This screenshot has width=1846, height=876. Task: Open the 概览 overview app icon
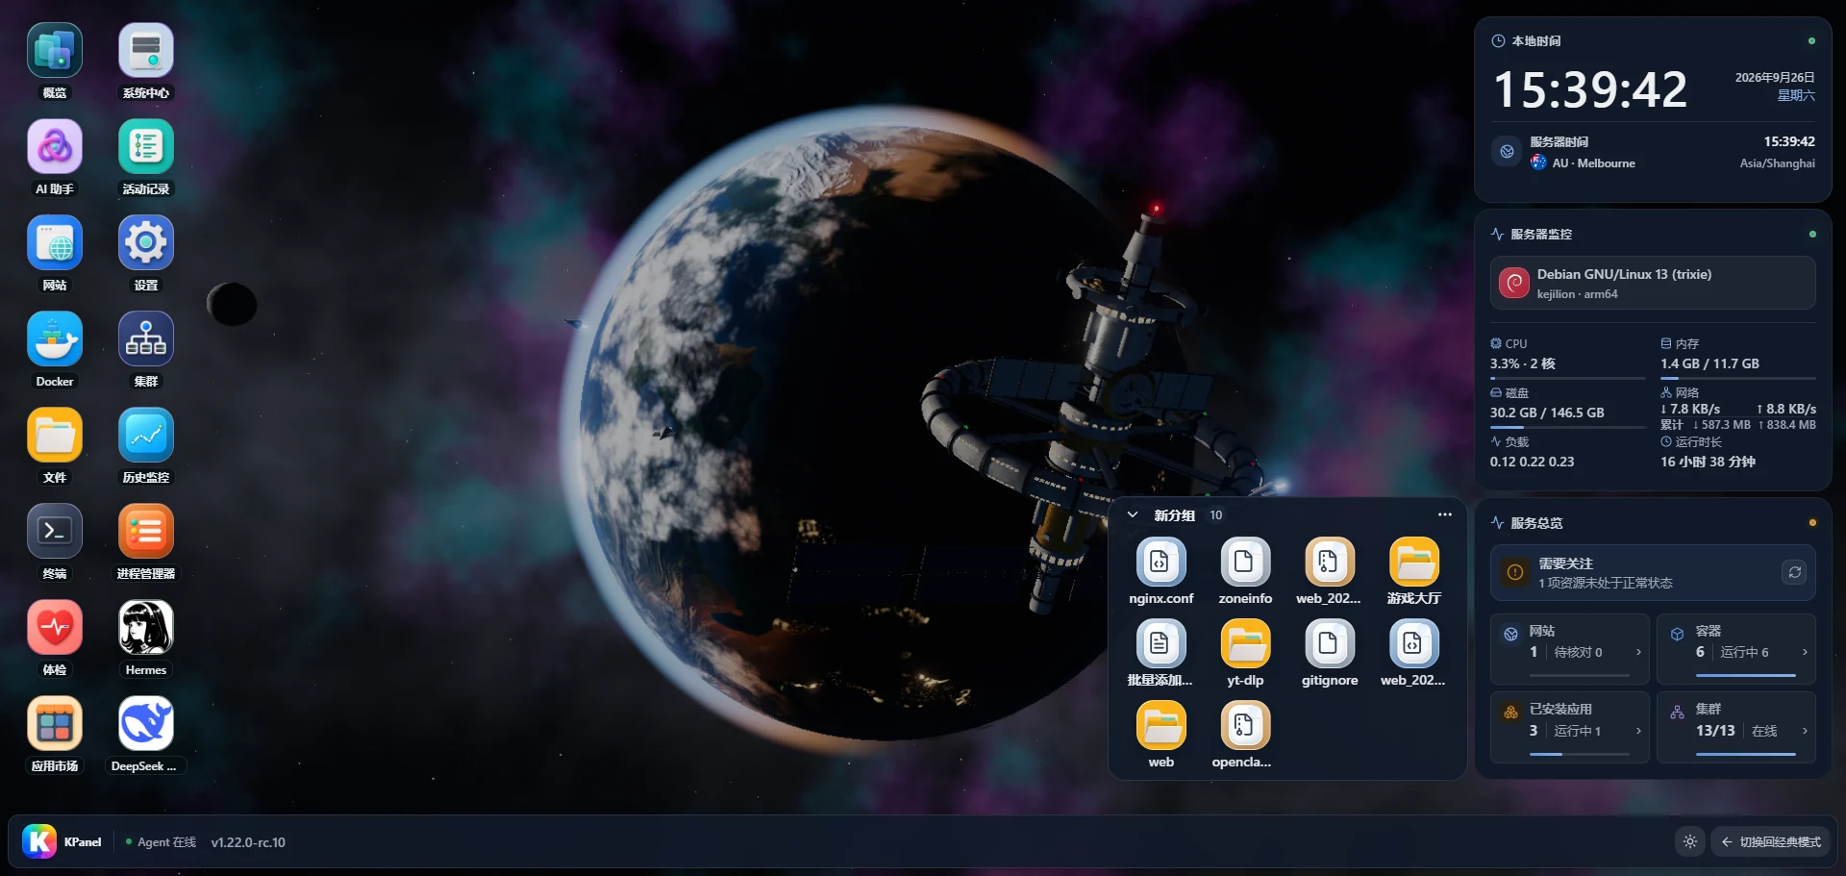pyautogui.click(x=55, y=51)
